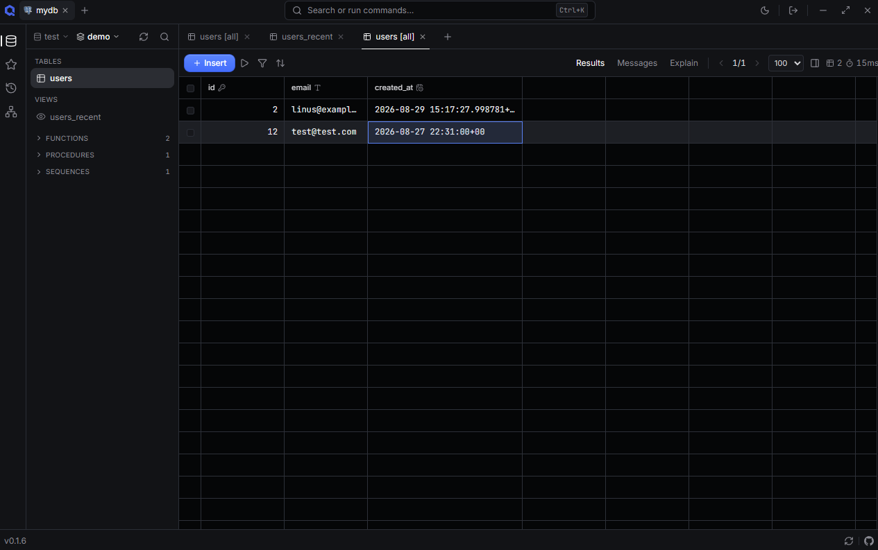Add a new connection tab
Viewport: 878px width, 550px height.
point(85,10)
